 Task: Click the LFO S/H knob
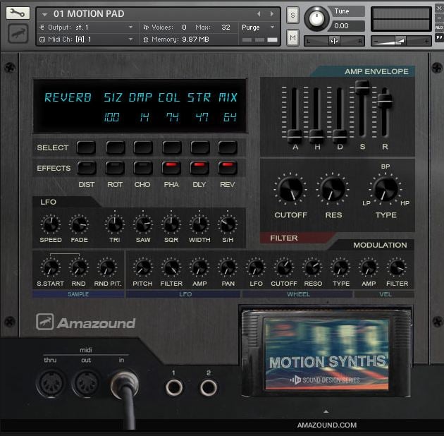point(228,224)
